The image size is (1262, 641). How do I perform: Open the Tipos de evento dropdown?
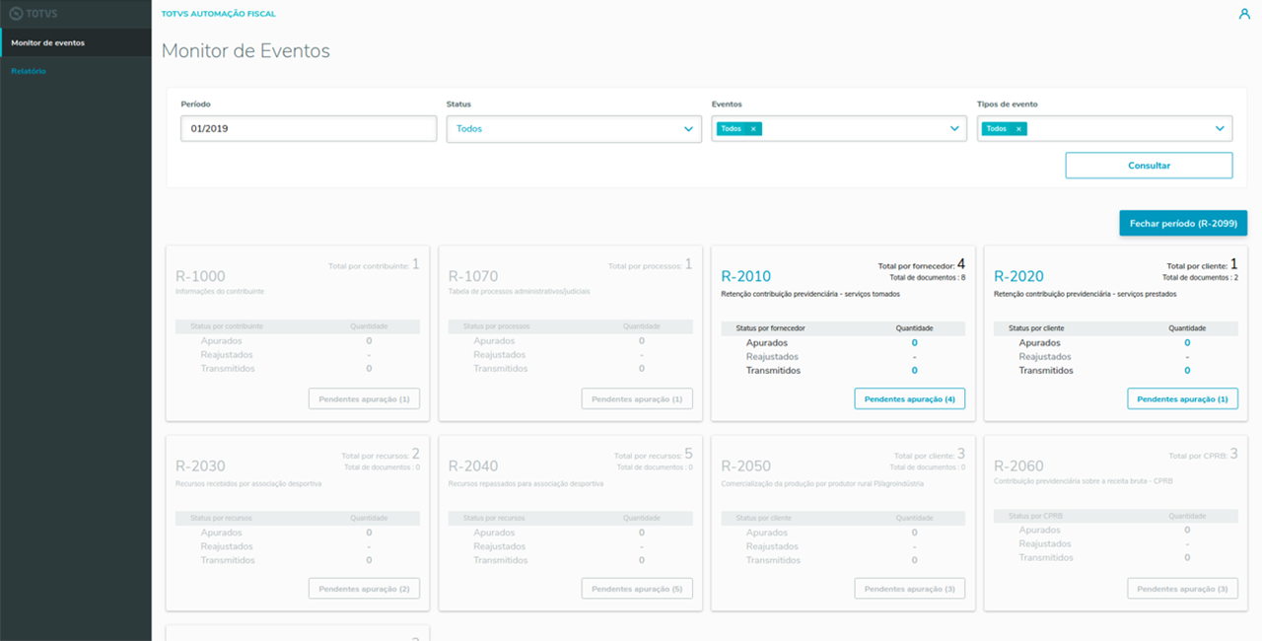(1219, 129)
